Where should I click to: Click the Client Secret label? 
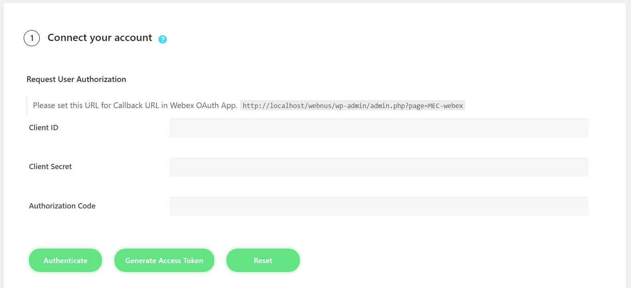coord(51,166)
